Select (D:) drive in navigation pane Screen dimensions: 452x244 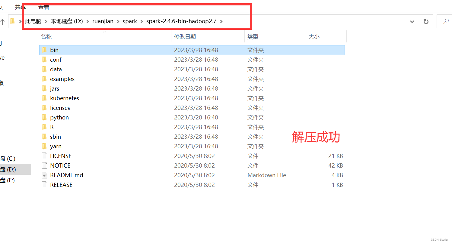tap(8, 169)
